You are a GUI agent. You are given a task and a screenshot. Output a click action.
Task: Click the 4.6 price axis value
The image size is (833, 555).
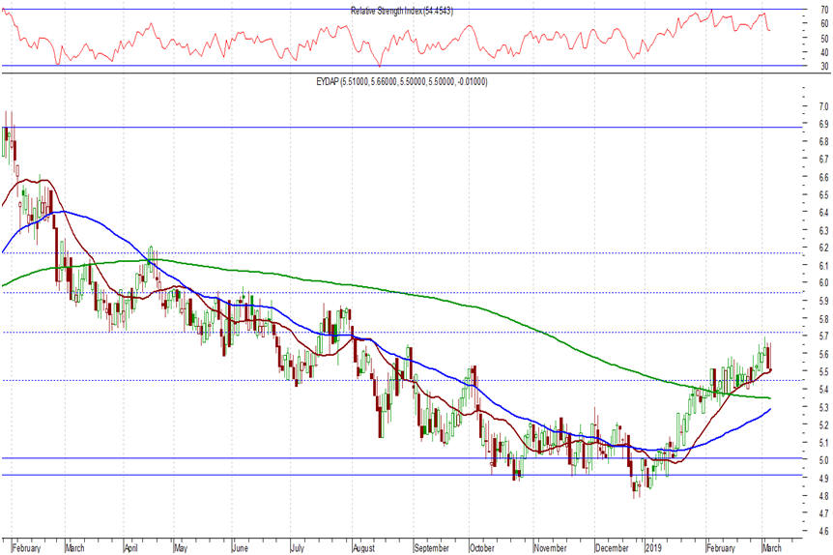(823, 531)
